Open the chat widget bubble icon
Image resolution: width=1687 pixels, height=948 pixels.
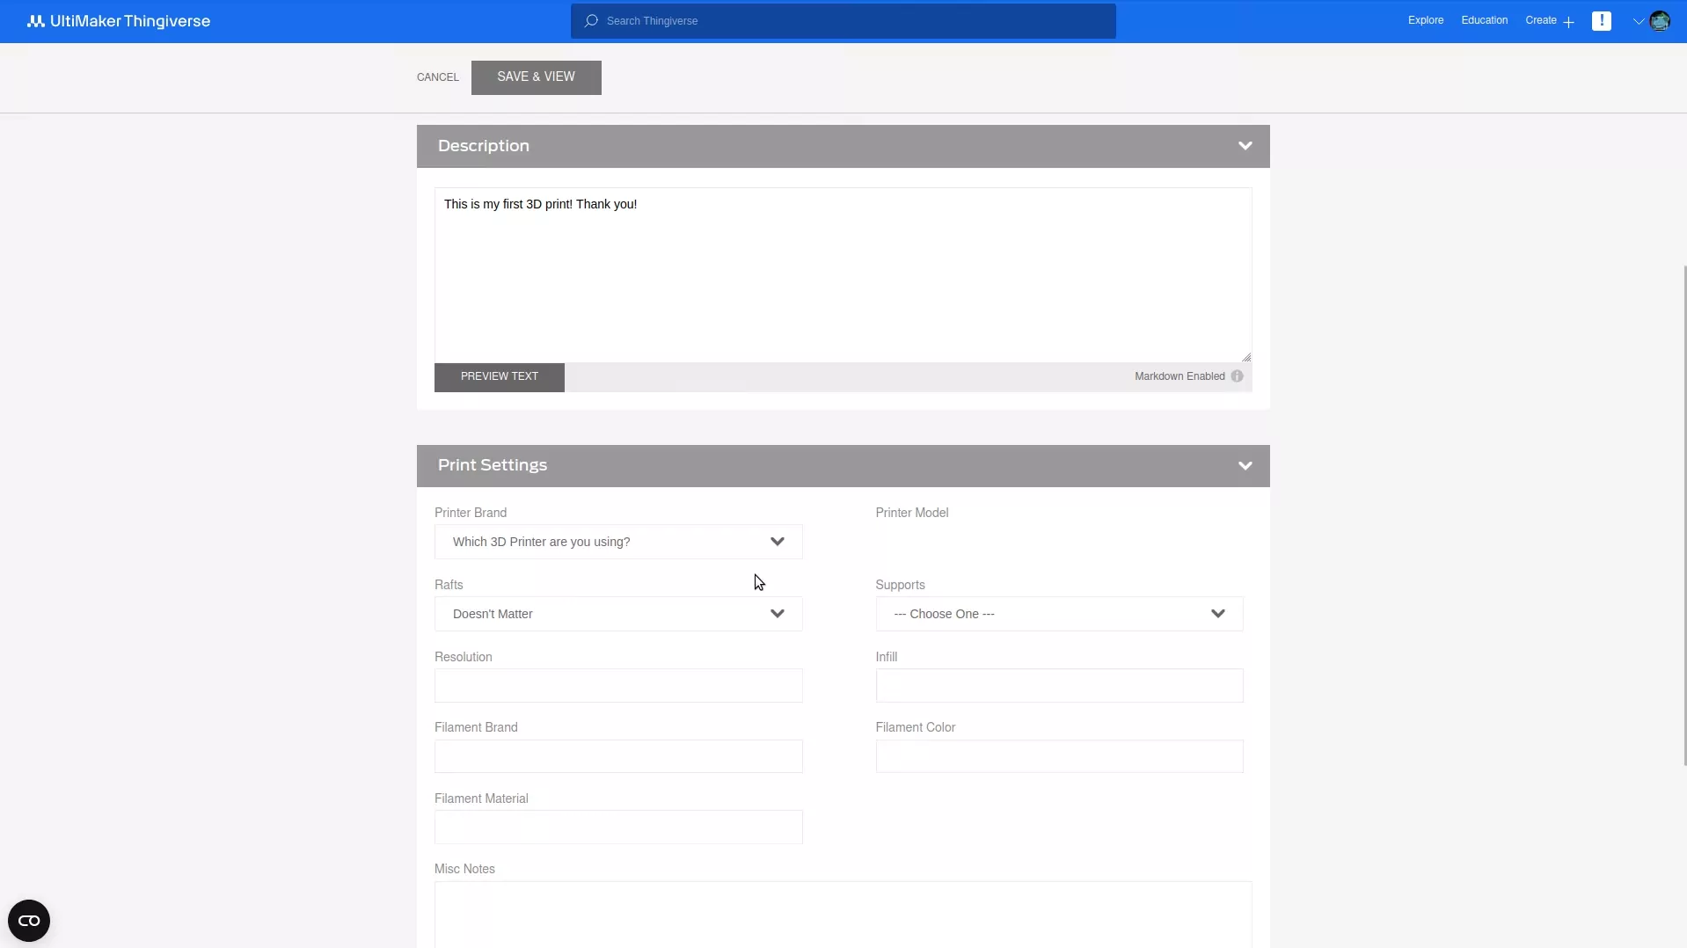(x=29, y=921)
